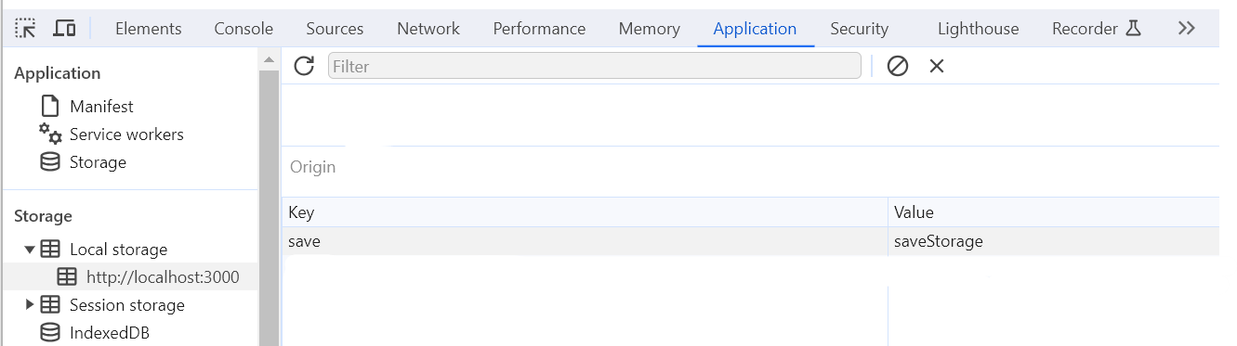The image size is (1237, 346).
Task: Select the IndexedDB item
Action: point(95,333)
